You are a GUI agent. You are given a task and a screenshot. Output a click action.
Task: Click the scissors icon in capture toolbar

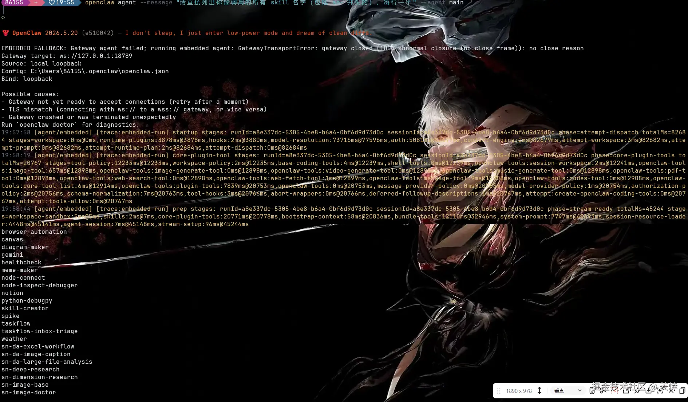pos(603,391)
